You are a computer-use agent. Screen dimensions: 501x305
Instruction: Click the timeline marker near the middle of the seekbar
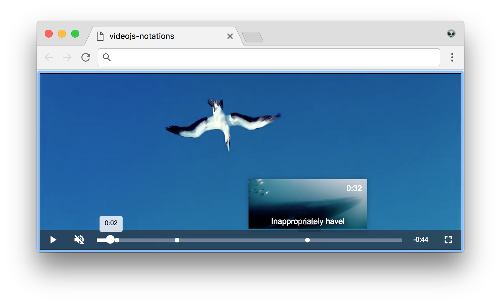(177, 240)
